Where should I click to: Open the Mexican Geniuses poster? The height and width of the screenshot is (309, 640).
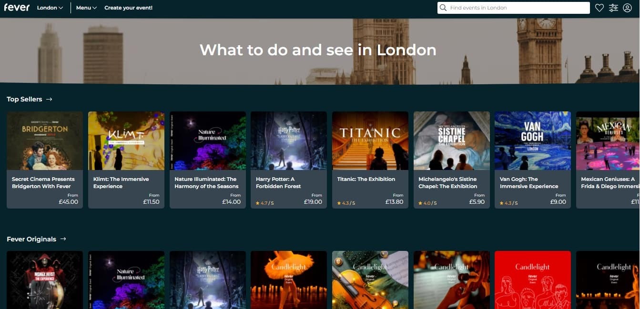[608, 141]
